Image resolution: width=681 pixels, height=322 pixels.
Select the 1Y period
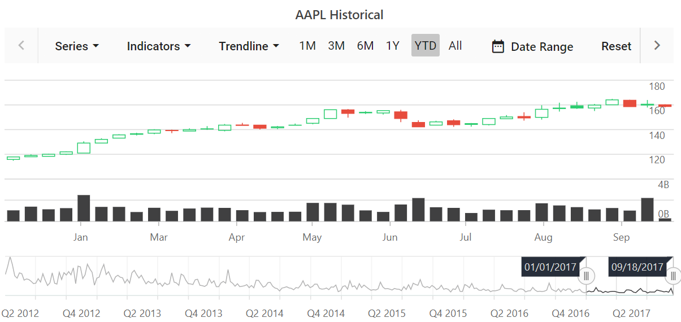[x=393, y=46]
